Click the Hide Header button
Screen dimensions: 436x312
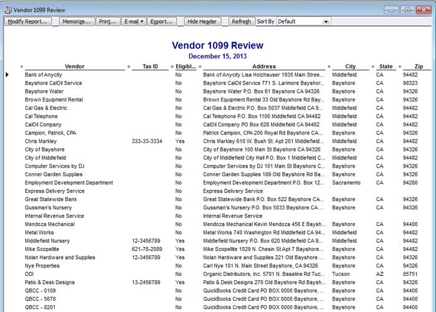coord(202,21)
